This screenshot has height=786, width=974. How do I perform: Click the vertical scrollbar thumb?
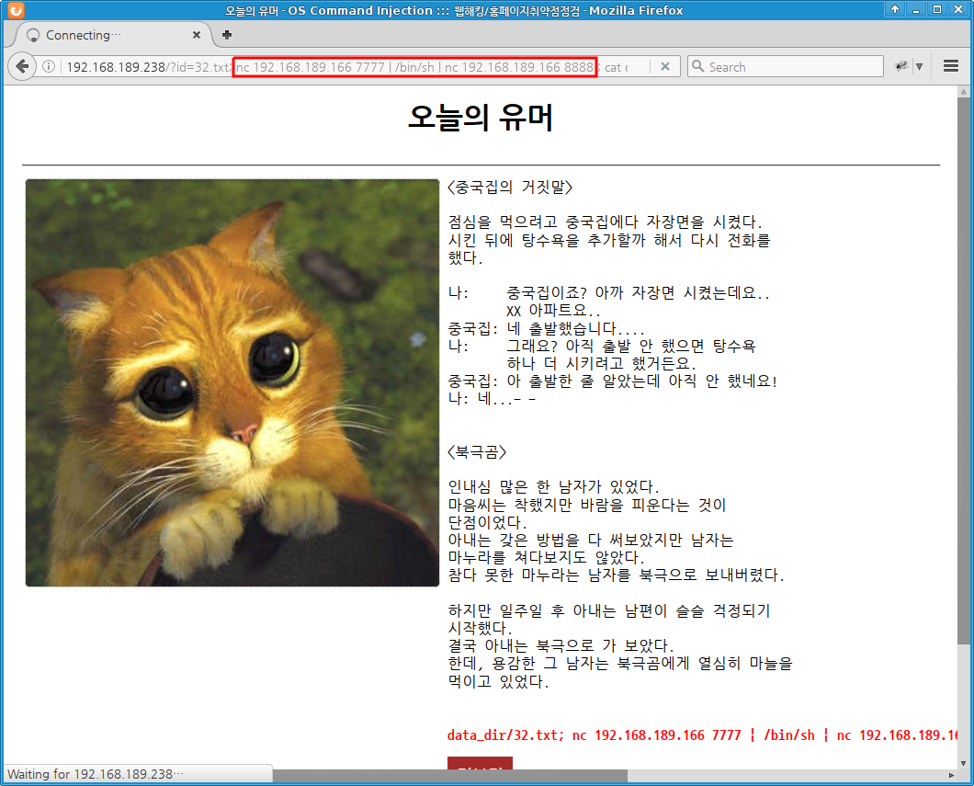964,371
